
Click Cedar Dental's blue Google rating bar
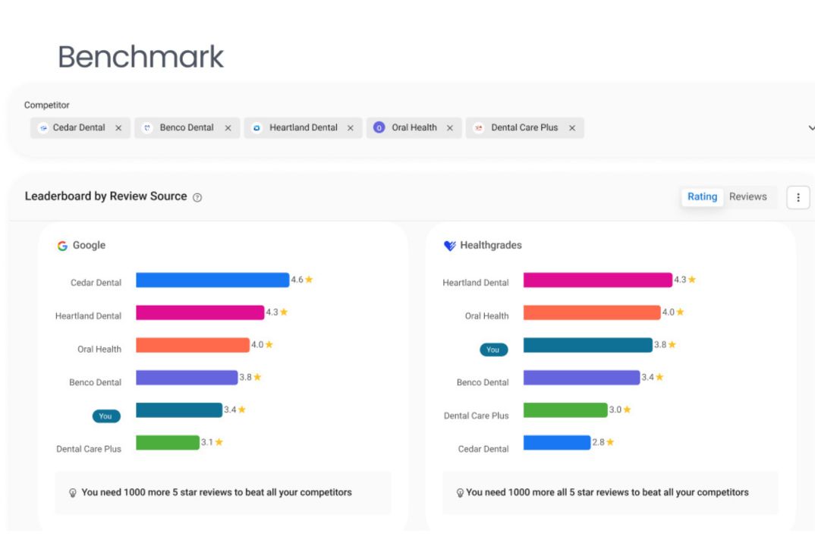tap(212, 280)
